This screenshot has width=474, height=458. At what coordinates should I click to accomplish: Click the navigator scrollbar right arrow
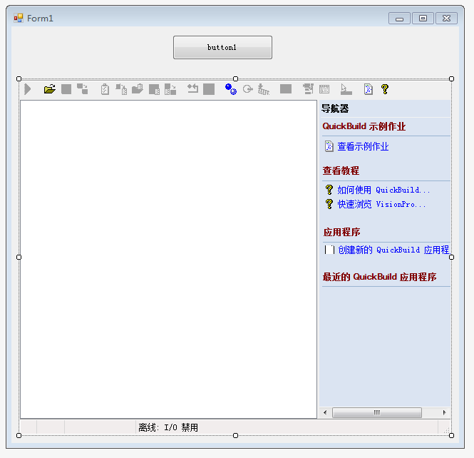pyautogui.click(x=445, y=412)
